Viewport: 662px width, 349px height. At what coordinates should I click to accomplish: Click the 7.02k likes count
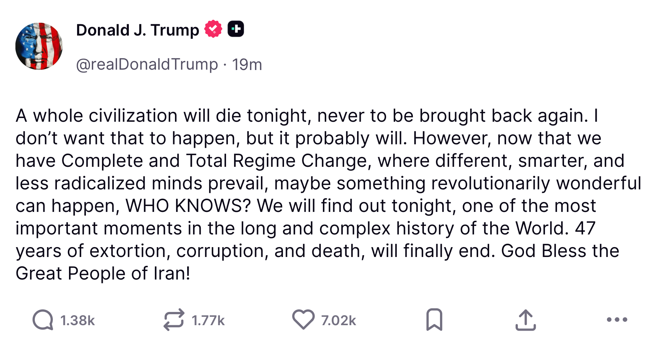point(338,321)
